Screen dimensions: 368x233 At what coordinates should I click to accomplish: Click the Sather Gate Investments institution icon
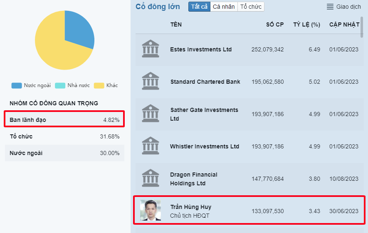click(150, 114)
